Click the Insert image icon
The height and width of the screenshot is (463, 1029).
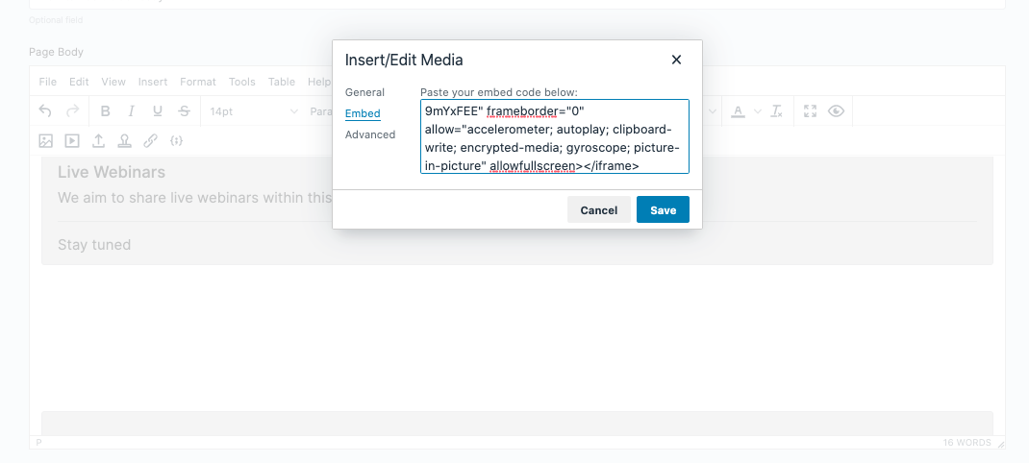click(x=45, y=140)
